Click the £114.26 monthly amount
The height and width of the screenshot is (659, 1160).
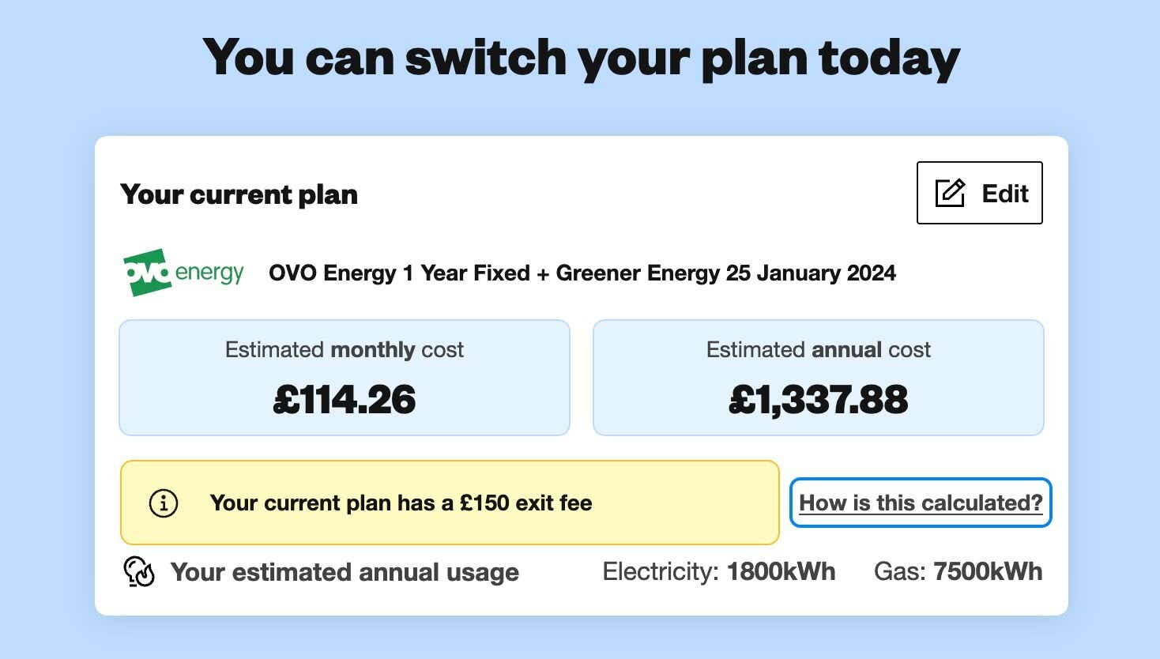pyautogui.click(x=345, y=399)
